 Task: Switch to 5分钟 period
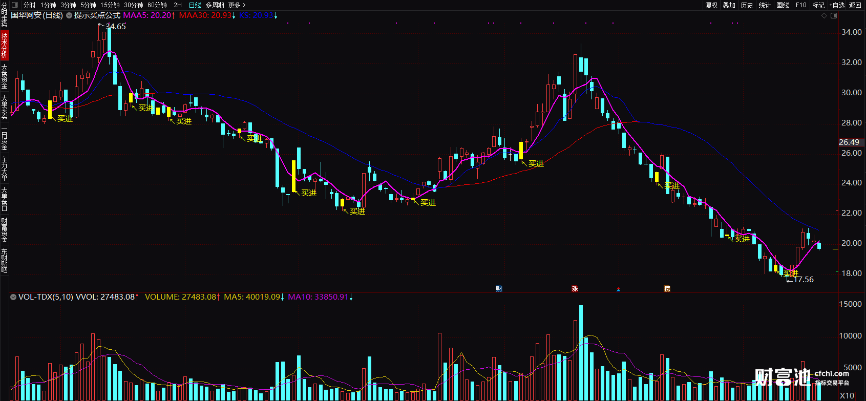click(x=88, y=5)
